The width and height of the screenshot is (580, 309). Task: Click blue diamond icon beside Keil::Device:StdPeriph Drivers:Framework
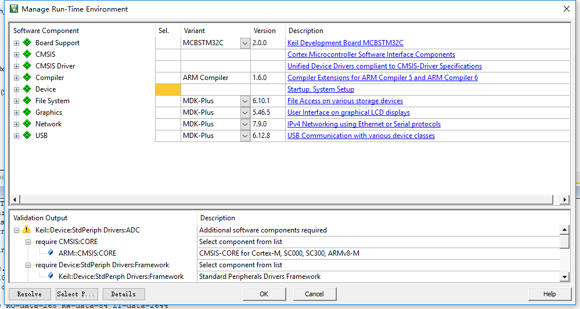point(51,276)
